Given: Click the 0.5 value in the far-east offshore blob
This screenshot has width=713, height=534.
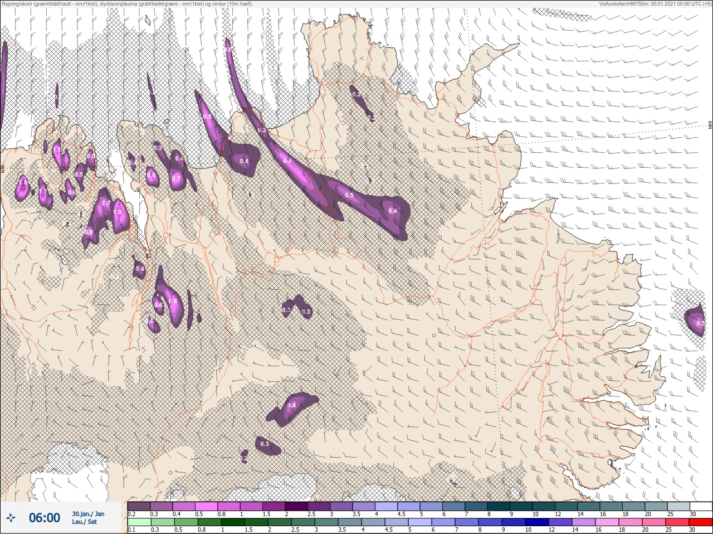Looking at the screenshot, I should pyautogui.click(x=700, y=323).
